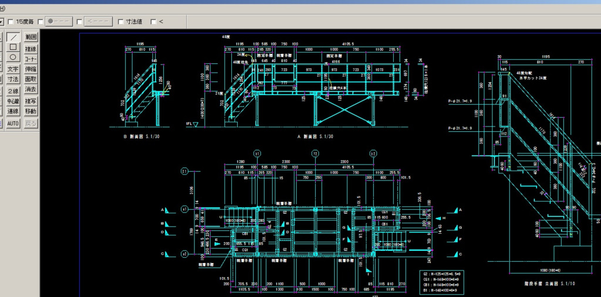
Task: Select the line drawing tool
Action: (x=13, y=37)
